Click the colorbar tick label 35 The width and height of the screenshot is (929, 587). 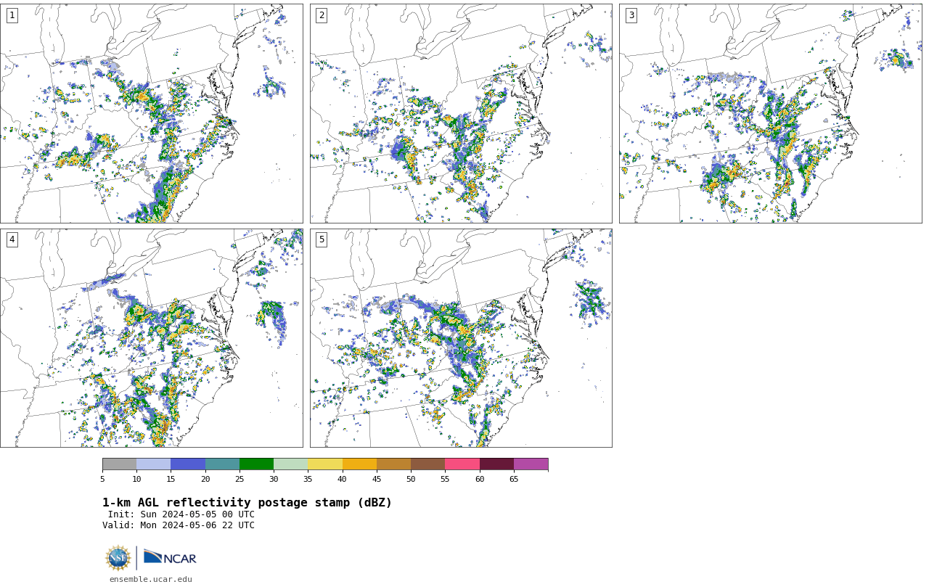[308, 479]
